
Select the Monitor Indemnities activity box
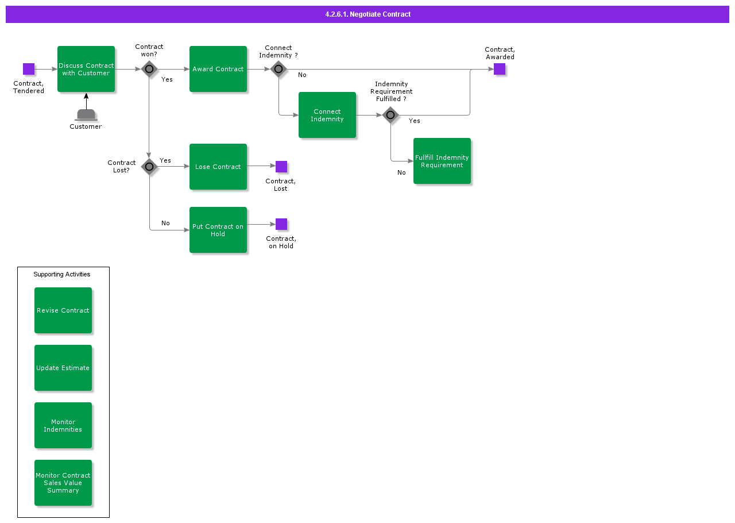63,425
